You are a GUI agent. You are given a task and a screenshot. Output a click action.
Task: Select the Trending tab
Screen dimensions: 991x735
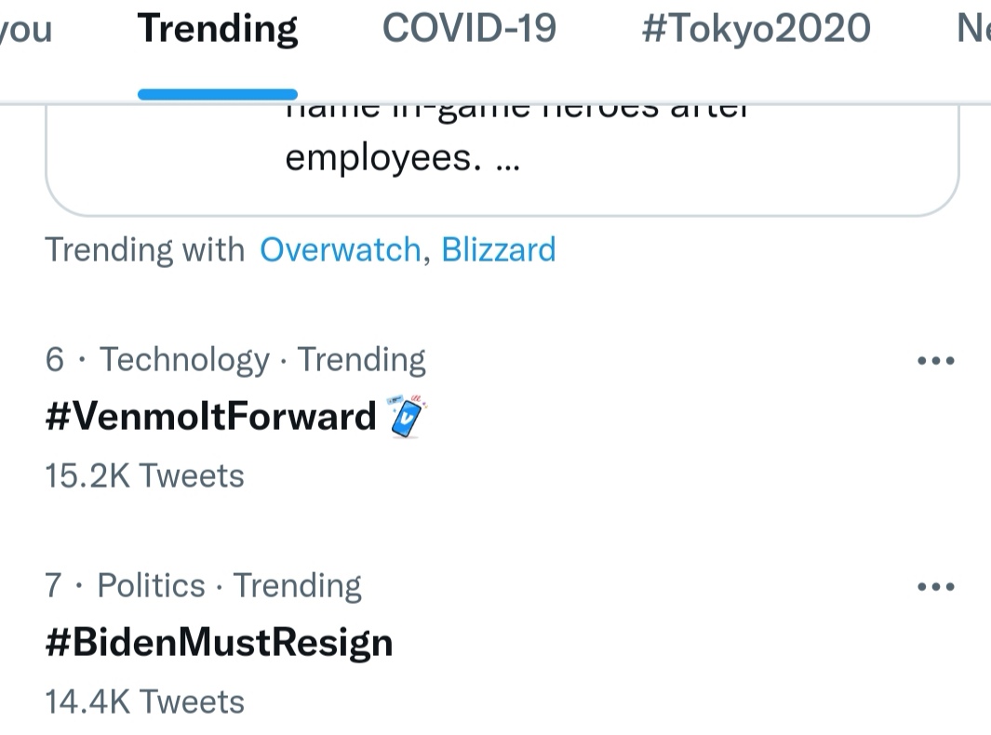[x=218, y=29]
